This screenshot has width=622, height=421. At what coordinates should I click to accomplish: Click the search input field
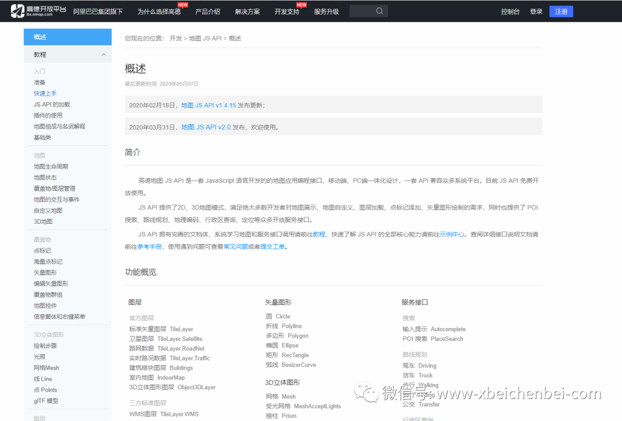pos(363,10)
